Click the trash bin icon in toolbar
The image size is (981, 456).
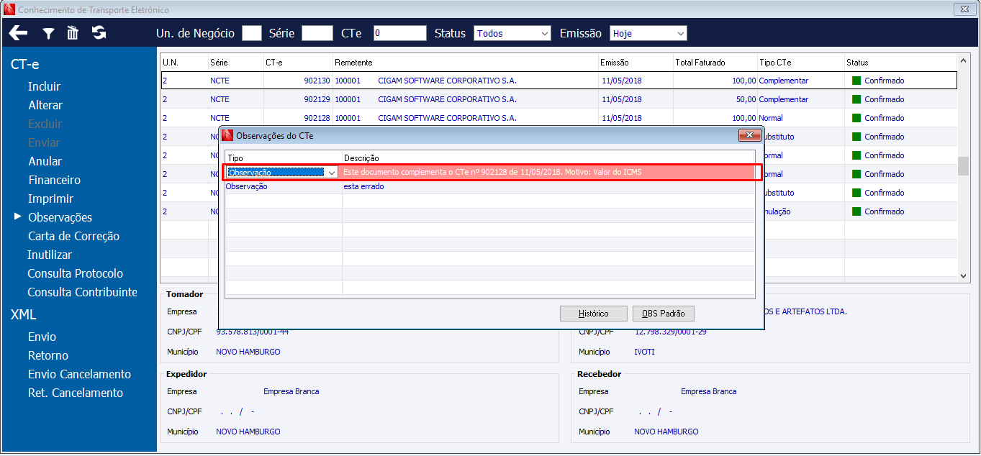click(73, 33)
